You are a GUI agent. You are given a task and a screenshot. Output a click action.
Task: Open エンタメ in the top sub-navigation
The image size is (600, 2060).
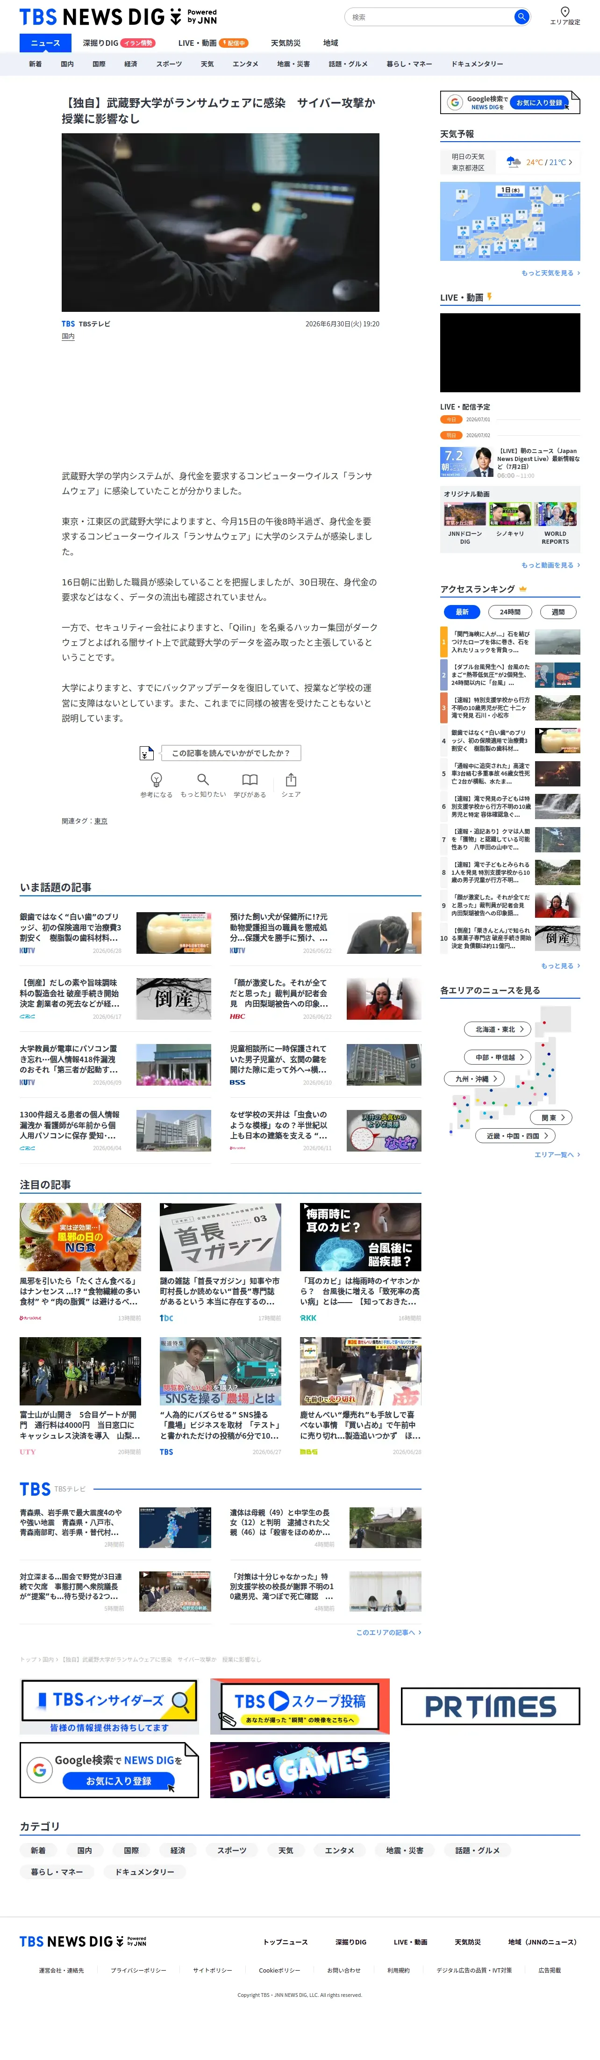(245, 64)
